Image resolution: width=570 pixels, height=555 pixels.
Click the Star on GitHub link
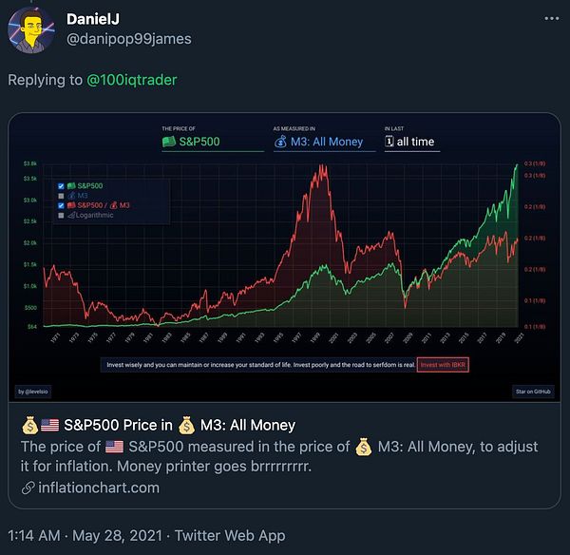pyautogui.click(x=535, y=391)
